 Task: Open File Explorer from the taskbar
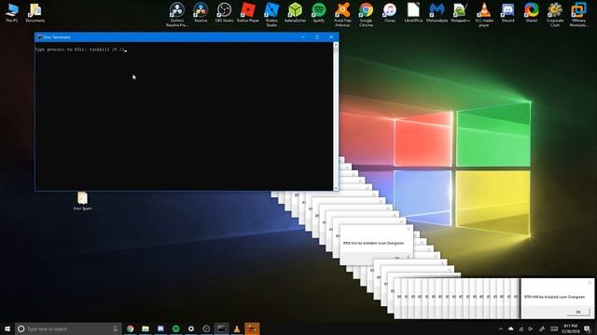[x=146, y=328]
